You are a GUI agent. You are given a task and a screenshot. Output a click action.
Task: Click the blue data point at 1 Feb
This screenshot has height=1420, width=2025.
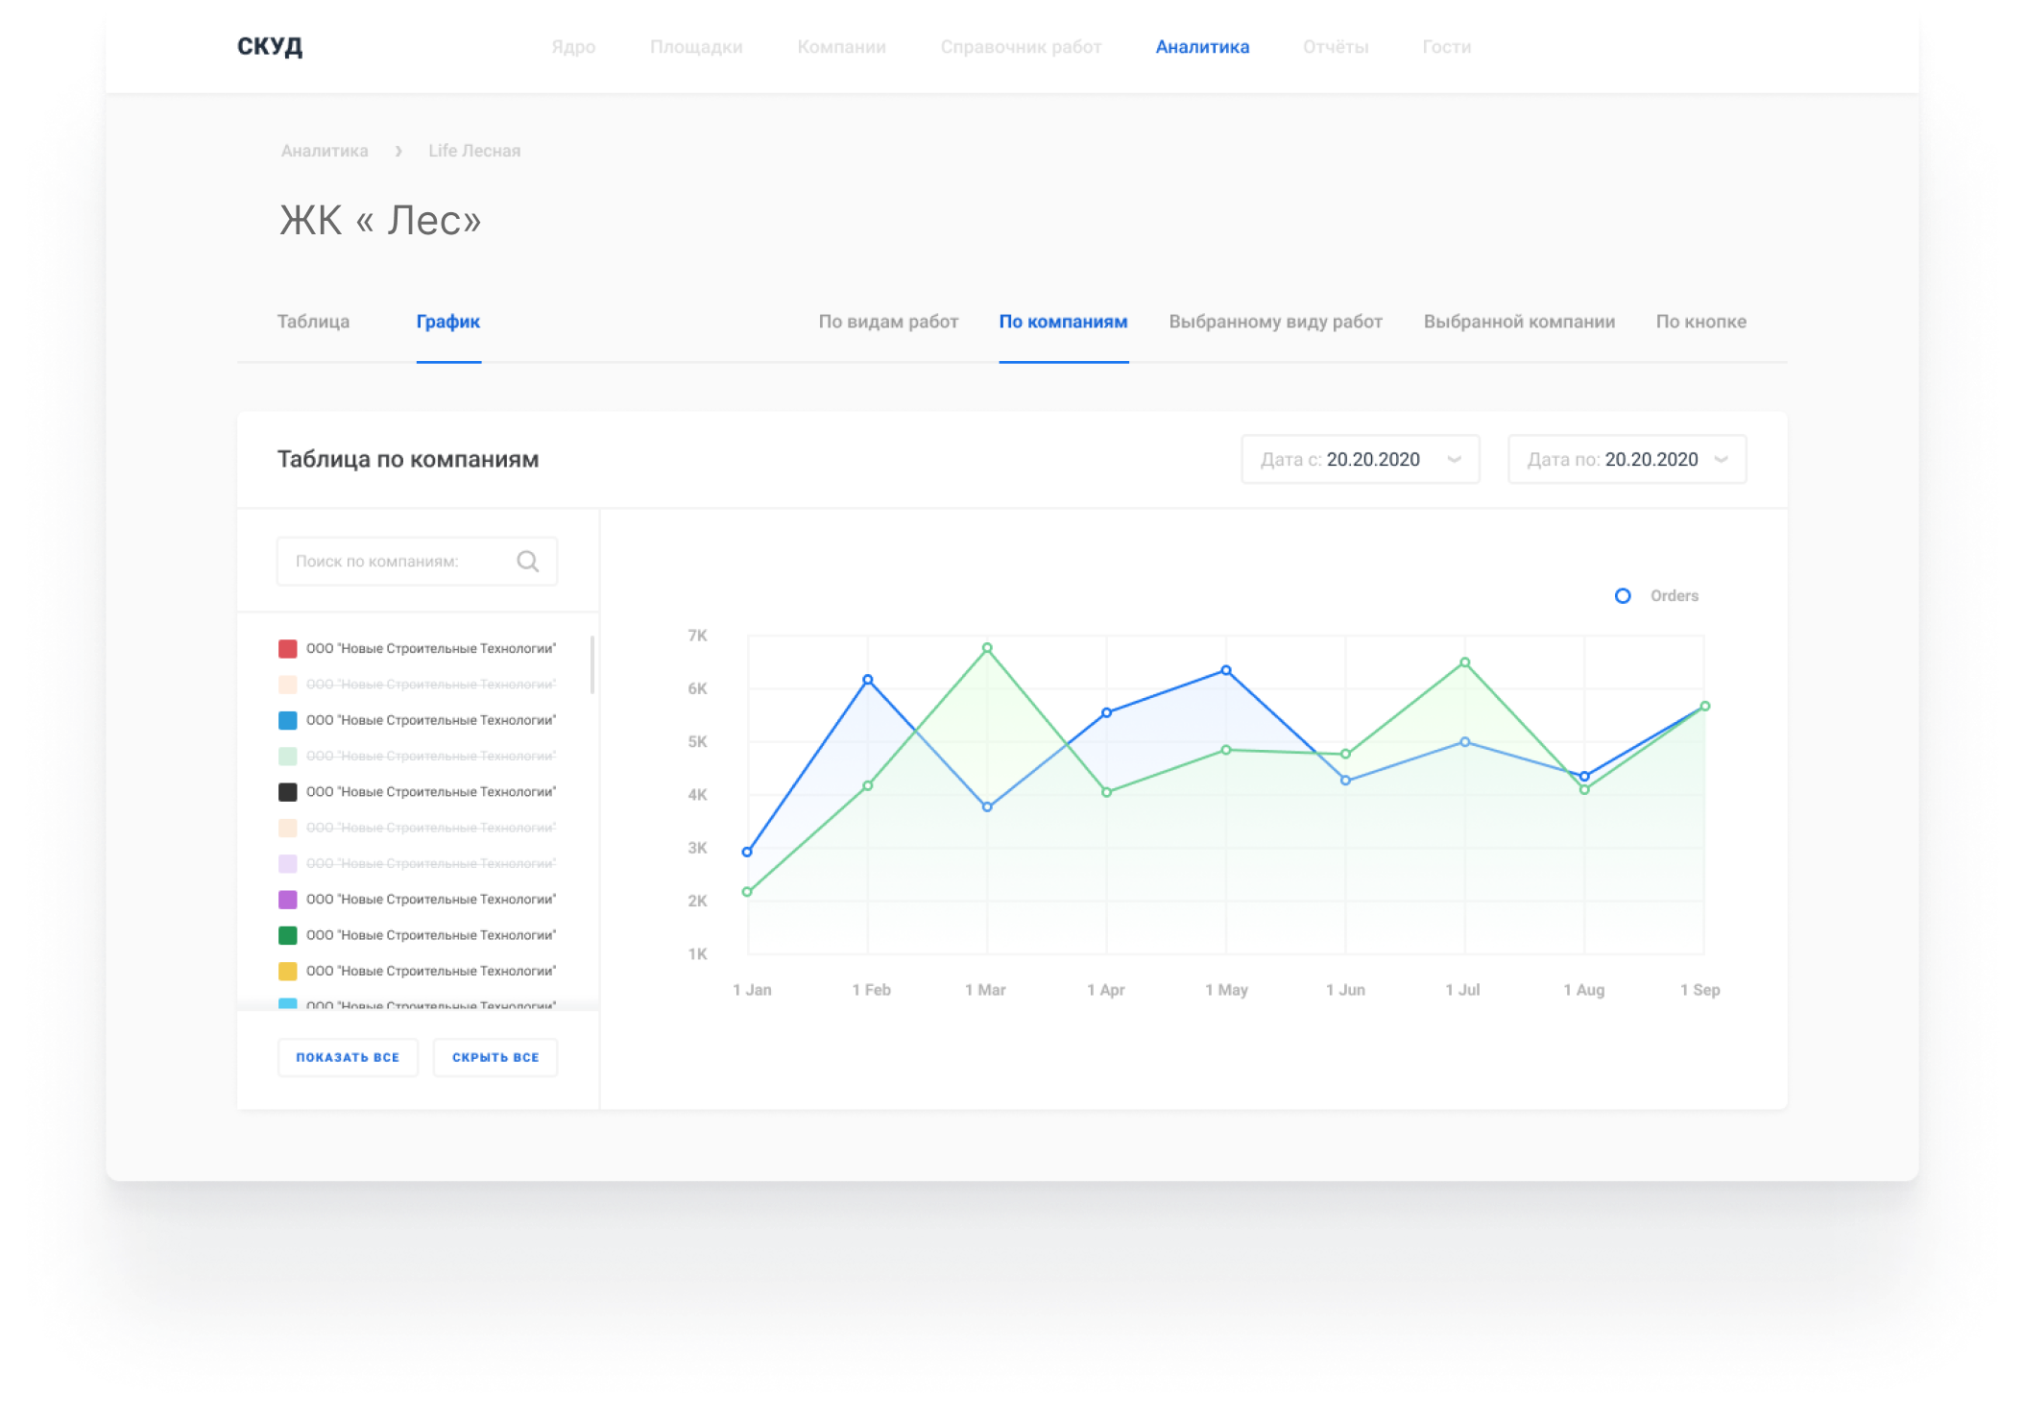point(868,680)
